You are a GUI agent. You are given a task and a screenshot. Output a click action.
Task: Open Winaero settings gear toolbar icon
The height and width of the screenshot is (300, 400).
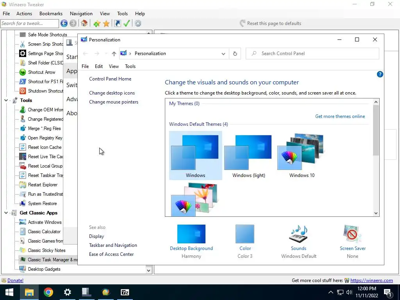coord(138,23)
